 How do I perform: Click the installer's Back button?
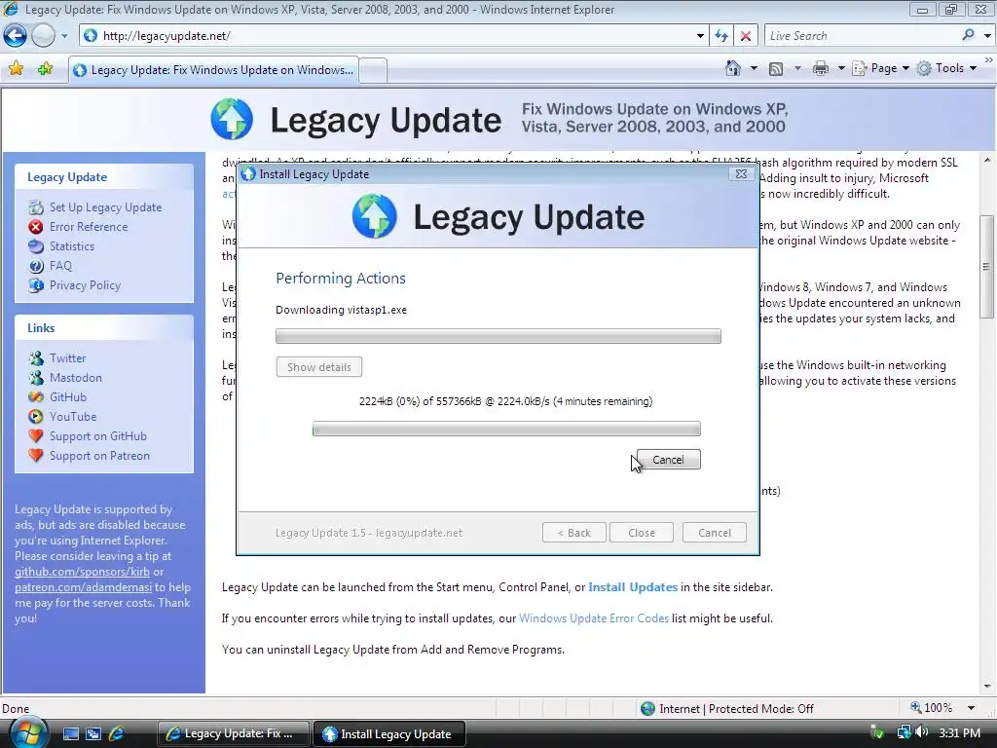pyautogui.click(x=574, y=533)
